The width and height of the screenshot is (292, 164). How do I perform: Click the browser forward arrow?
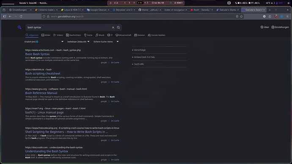(16, 16)
